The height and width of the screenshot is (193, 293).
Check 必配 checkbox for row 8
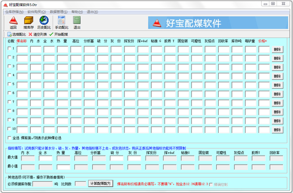(x=9, y=111)
